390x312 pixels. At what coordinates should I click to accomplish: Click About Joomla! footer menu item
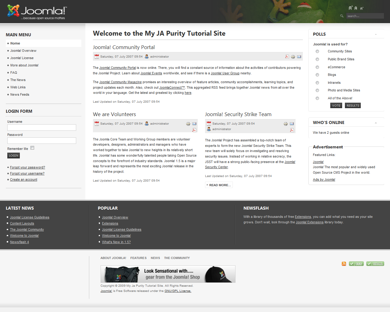[x=113, y=258]
